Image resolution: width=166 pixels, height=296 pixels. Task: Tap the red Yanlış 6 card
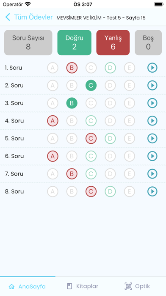[x=113, y=43]
